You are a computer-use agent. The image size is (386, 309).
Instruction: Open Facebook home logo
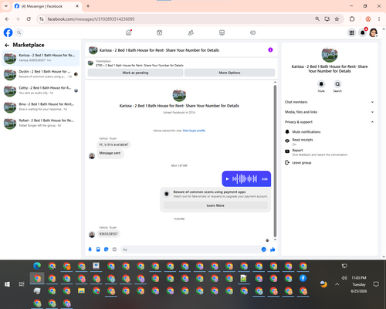8,32
